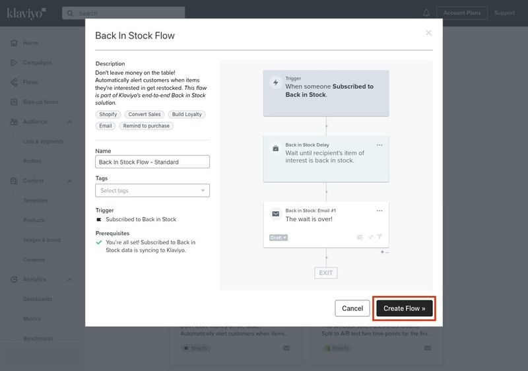The width and height of the screenshot is (528, 371).
Task: Open Flows in the sidebar
Action: 30,82
